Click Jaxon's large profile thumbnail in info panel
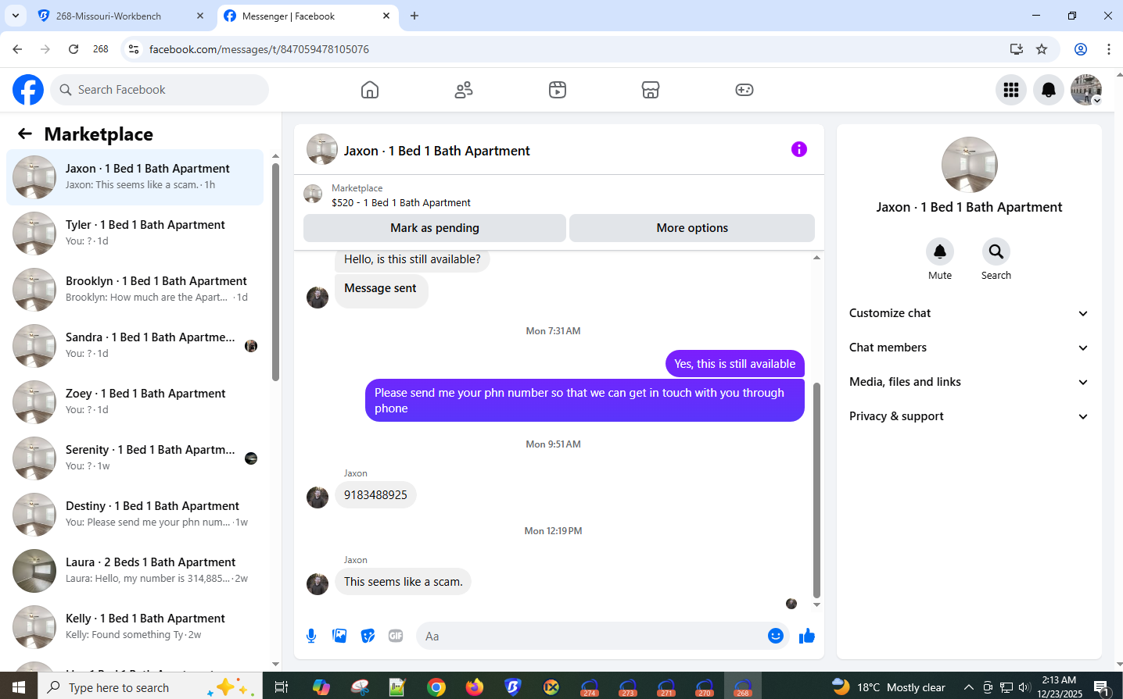Viewport: 1123px width, 699px height. (970, 165)
